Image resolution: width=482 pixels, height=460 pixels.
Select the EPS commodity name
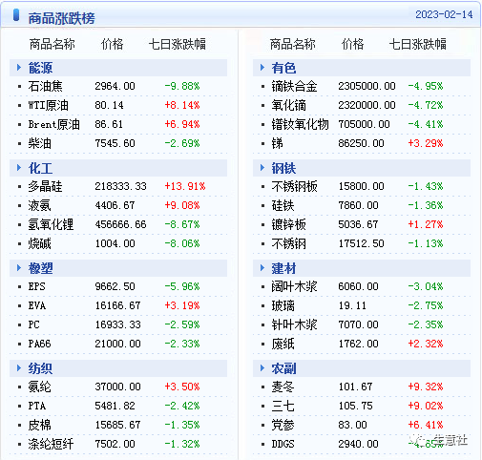click(x=36, y=286)
